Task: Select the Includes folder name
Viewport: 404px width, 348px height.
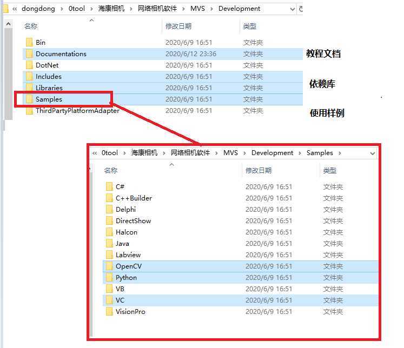Action: [49, 76]
